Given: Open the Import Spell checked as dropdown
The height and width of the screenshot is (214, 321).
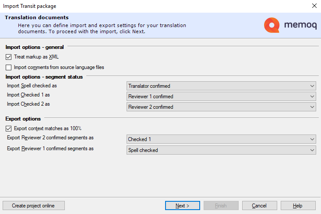Looking at the screenshot, I should (x=221, y=86).
